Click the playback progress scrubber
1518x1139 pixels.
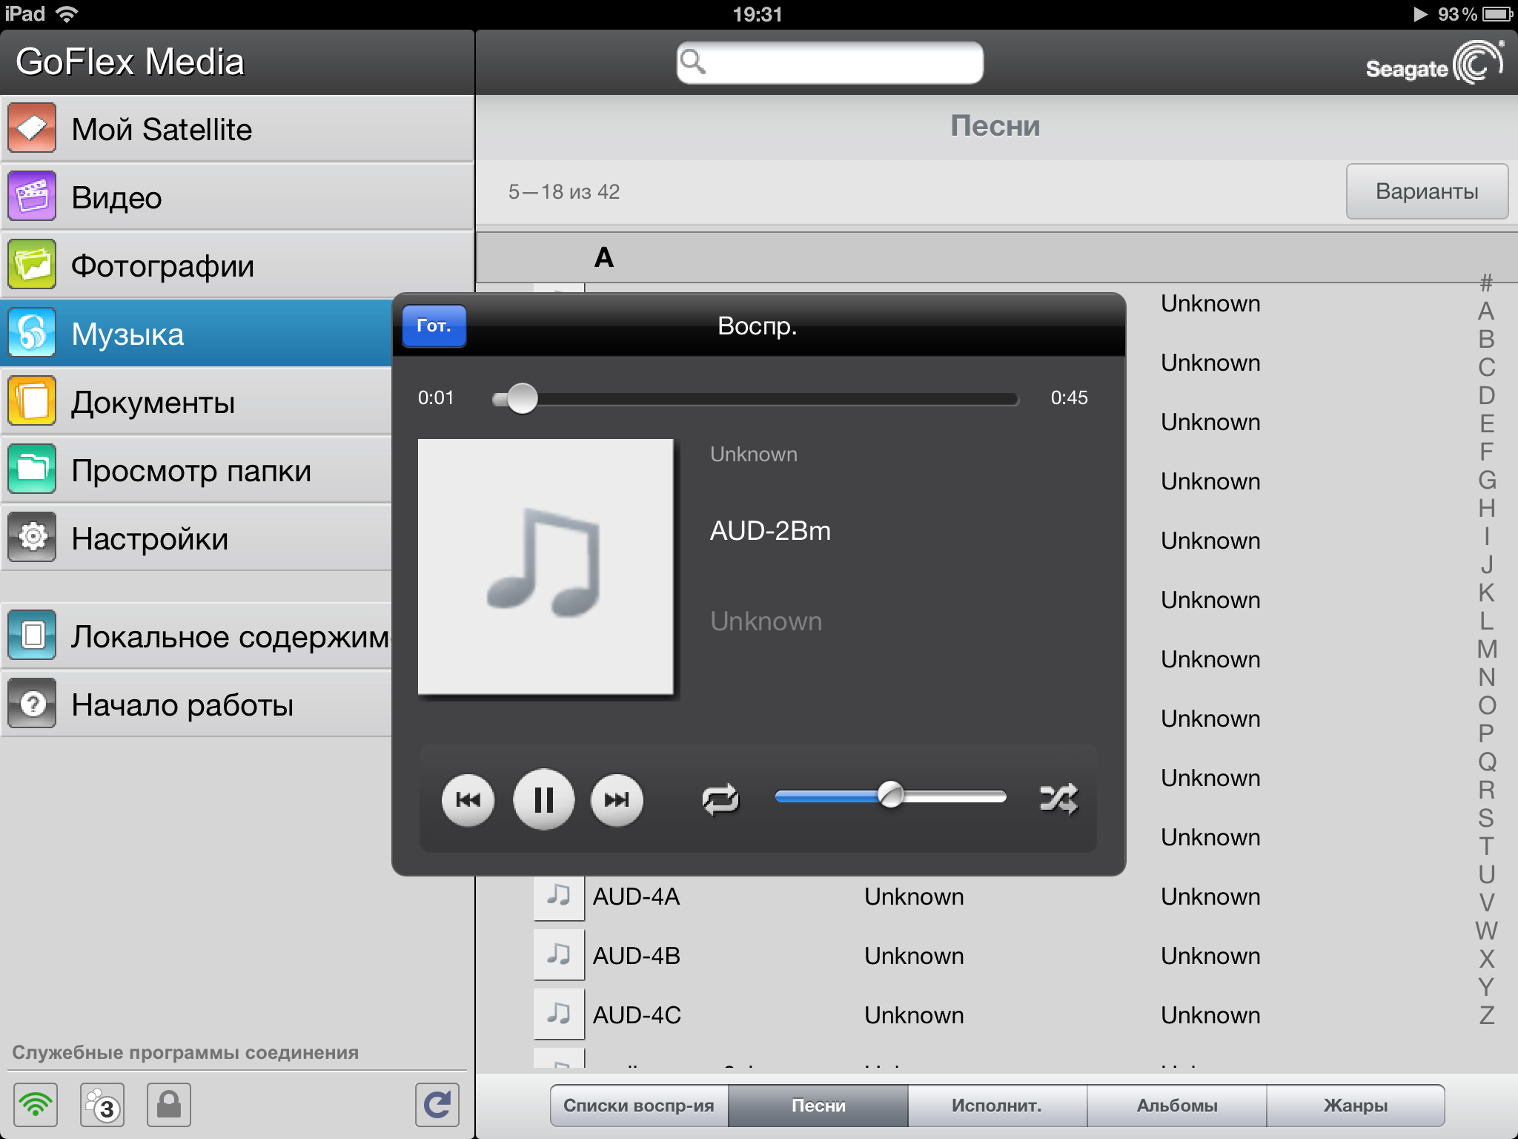tap(522, 399)
